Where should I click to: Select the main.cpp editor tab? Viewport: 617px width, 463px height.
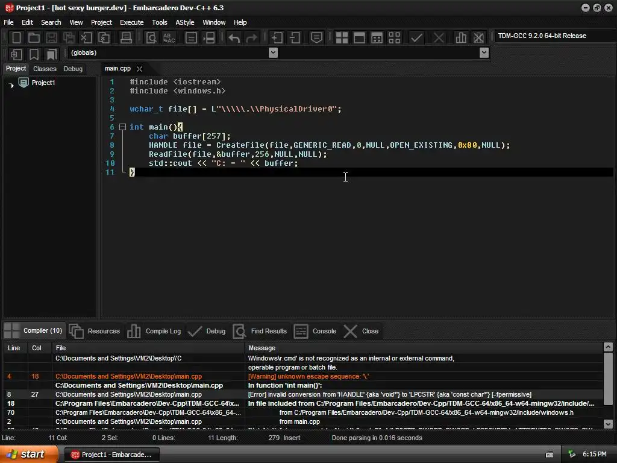(117, 69)
